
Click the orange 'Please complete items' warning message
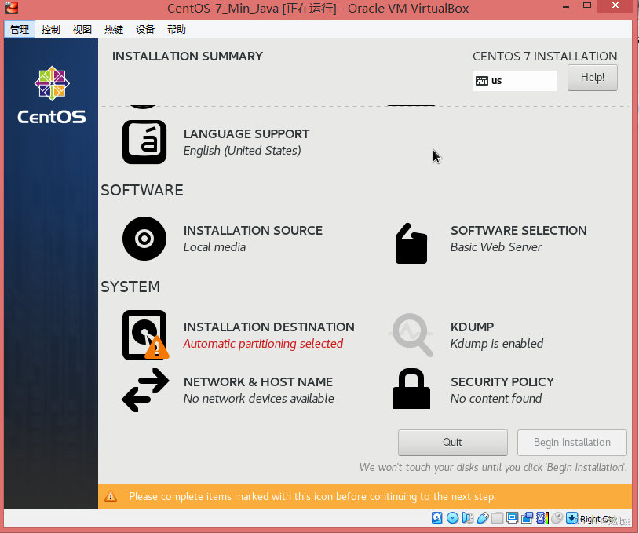(312, 496)
